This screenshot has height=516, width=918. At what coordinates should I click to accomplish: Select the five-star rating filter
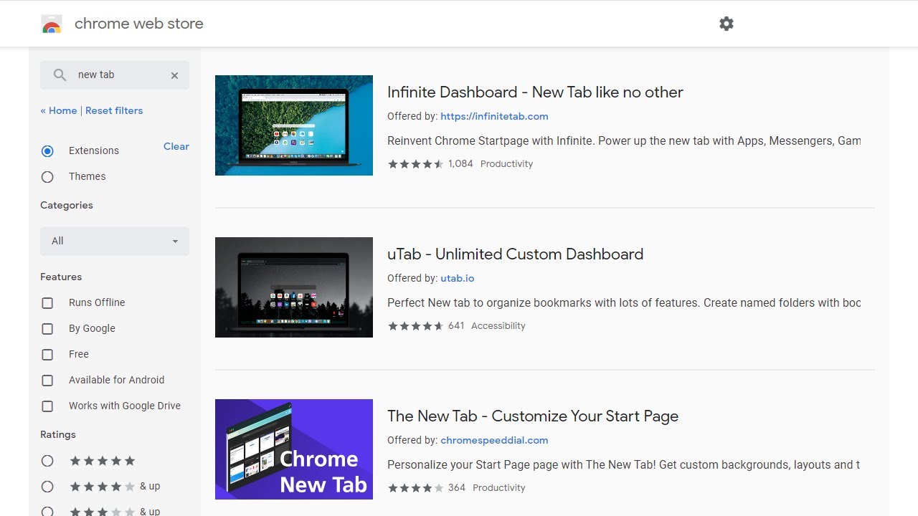47,461
